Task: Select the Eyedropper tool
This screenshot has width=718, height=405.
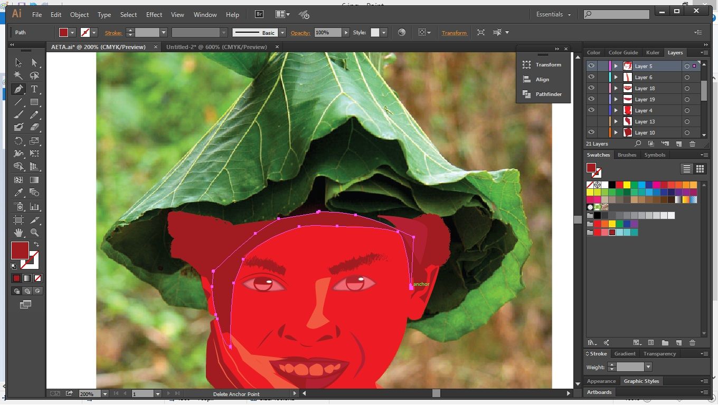Action: pos(18,192)
